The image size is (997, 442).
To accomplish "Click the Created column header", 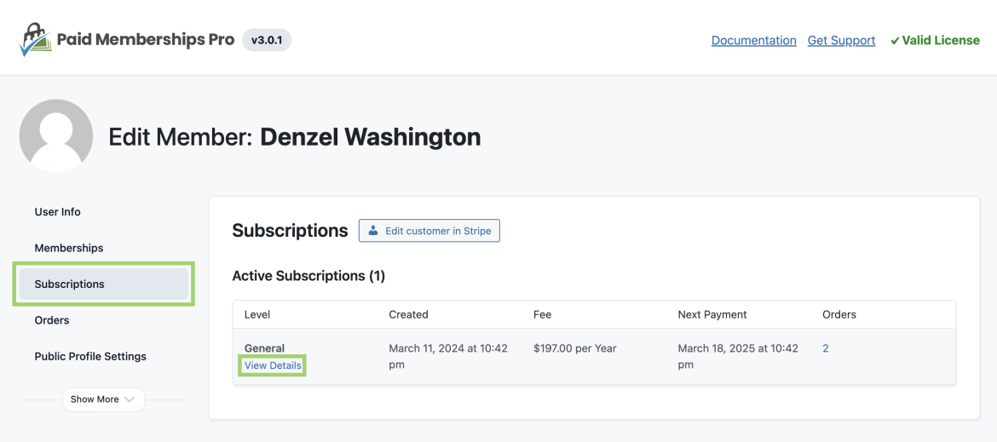I will coord(408,314).
